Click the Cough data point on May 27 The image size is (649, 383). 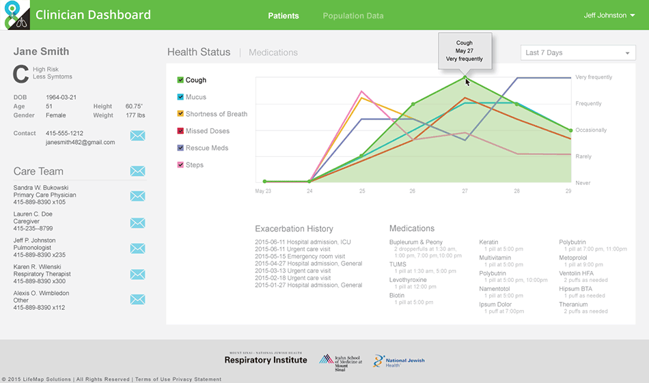[x=465, y=77]
